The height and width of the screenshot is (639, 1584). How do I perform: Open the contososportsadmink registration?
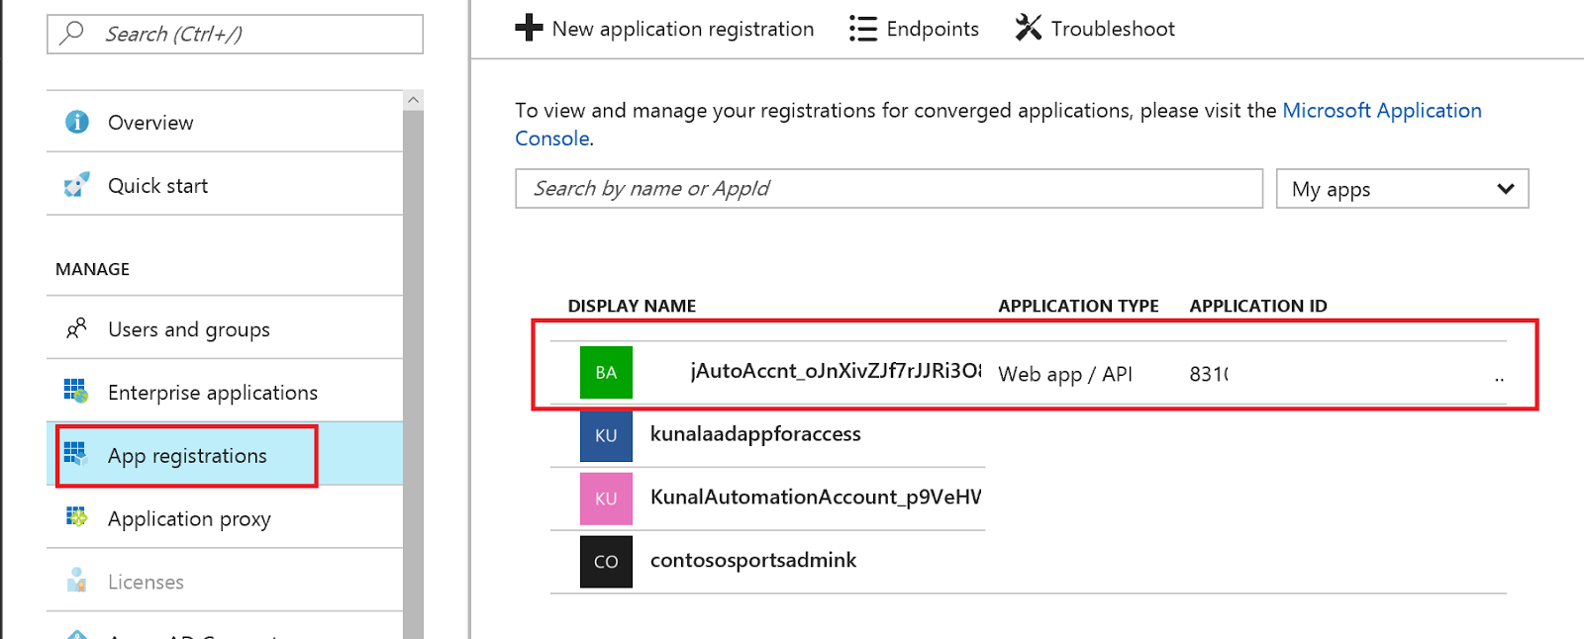753,560
